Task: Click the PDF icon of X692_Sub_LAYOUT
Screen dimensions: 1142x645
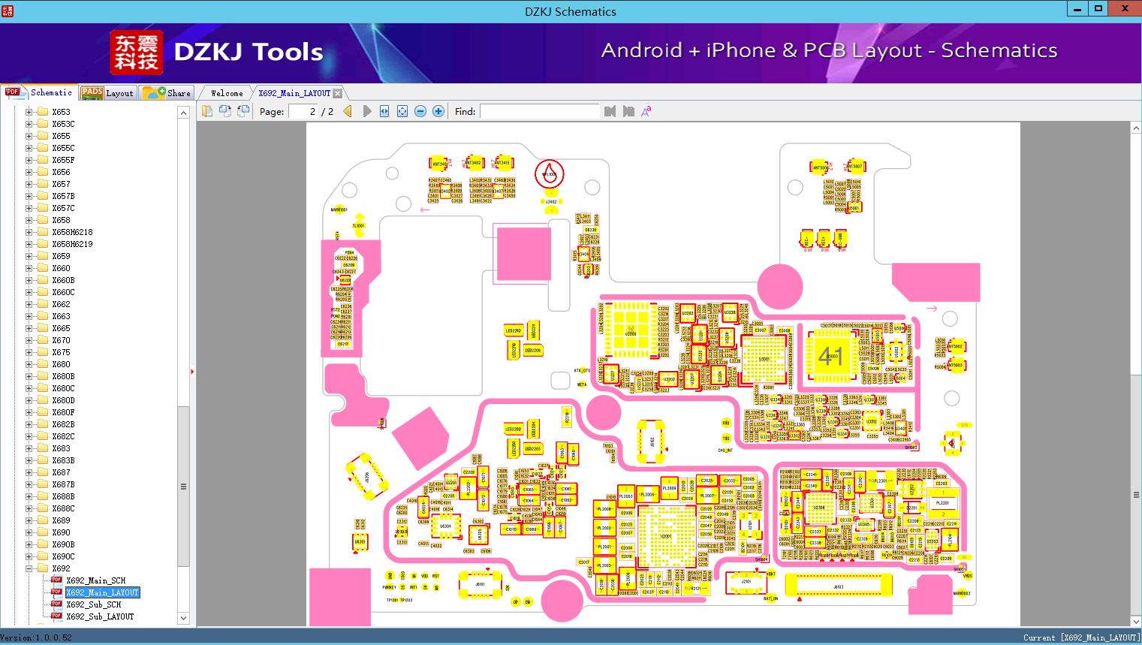Action: tap(56, 616)
